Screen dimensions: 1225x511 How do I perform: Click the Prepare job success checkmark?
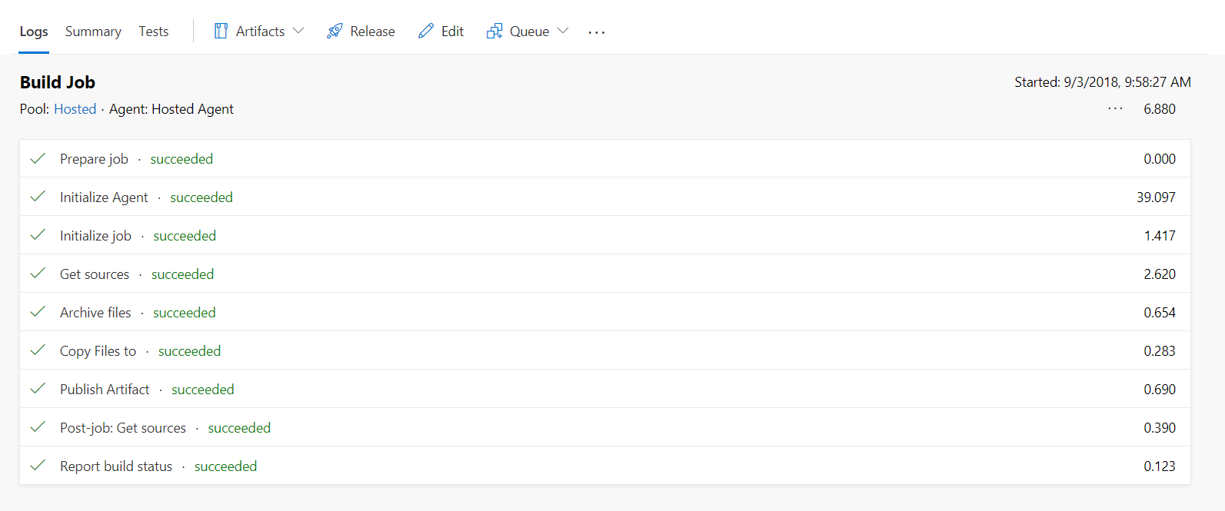[x=38, y=159]
